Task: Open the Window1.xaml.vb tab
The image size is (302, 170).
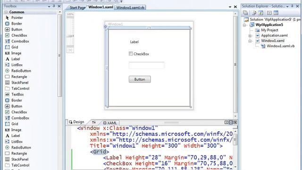Action: click(130, 8)
